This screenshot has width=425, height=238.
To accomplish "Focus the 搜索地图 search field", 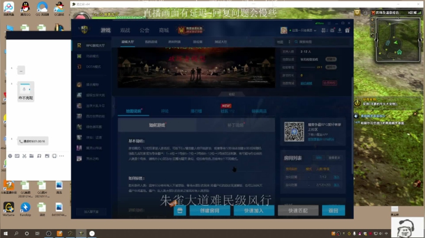I will pos(322,42).
